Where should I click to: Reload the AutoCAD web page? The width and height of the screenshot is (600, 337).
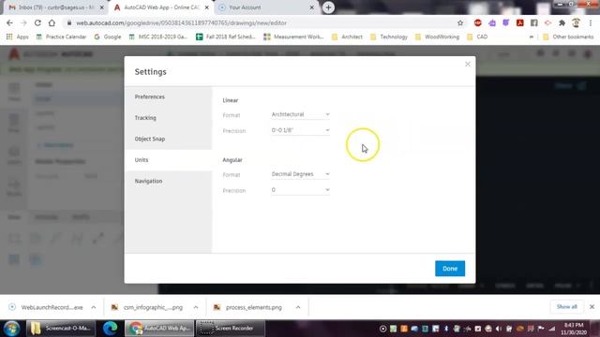pyautogui.click(x=37, y=22)
